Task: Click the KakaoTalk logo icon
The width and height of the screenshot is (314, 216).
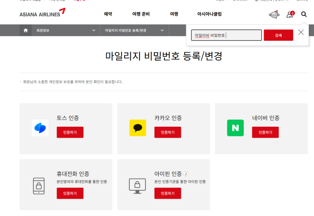Action: click(x=138, y=128)
